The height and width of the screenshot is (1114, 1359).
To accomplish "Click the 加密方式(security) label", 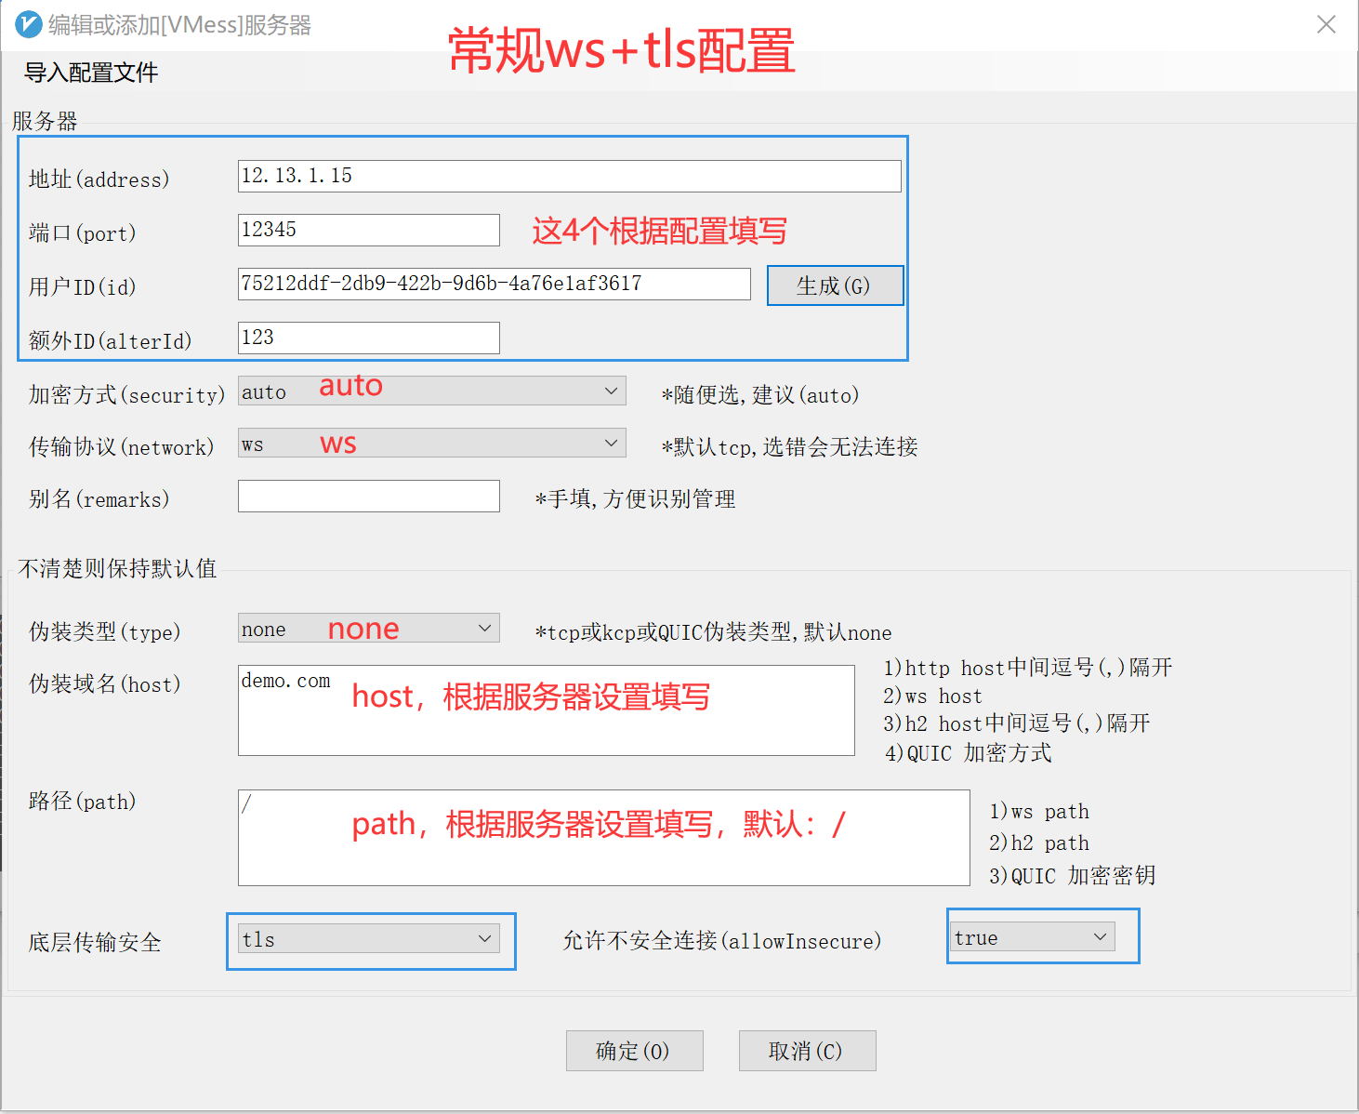I will click(127, 394).
